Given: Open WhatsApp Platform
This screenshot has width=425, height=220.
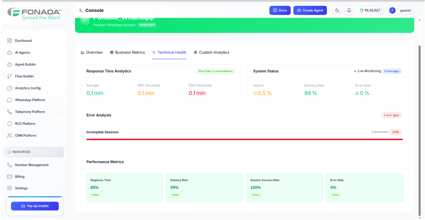Looking at the screenshot, I should point(30,100).
